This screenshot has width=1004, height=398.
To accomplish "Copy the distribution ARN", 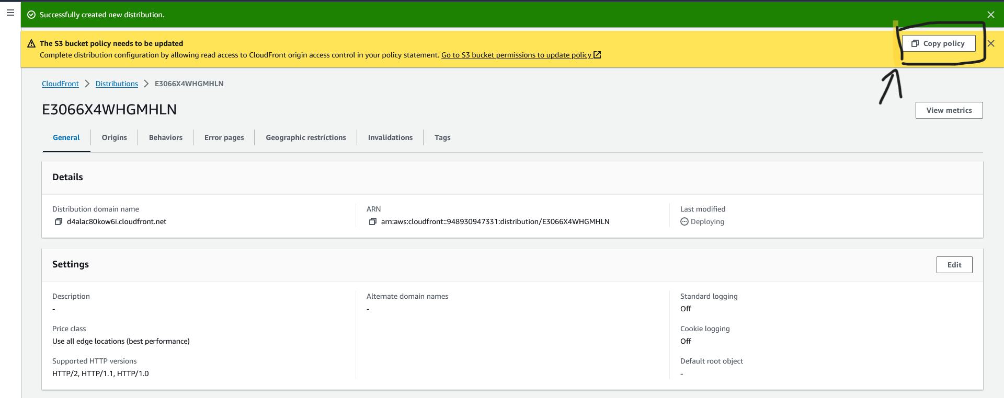I will [x=373, y=221].
